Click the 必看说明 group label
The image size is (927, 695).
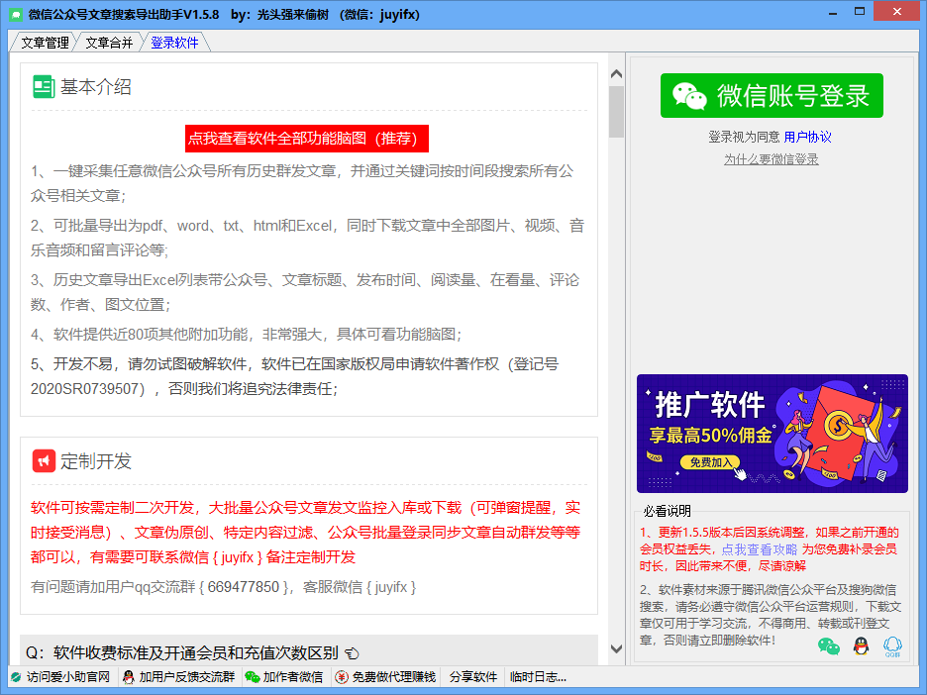point(668,511)
